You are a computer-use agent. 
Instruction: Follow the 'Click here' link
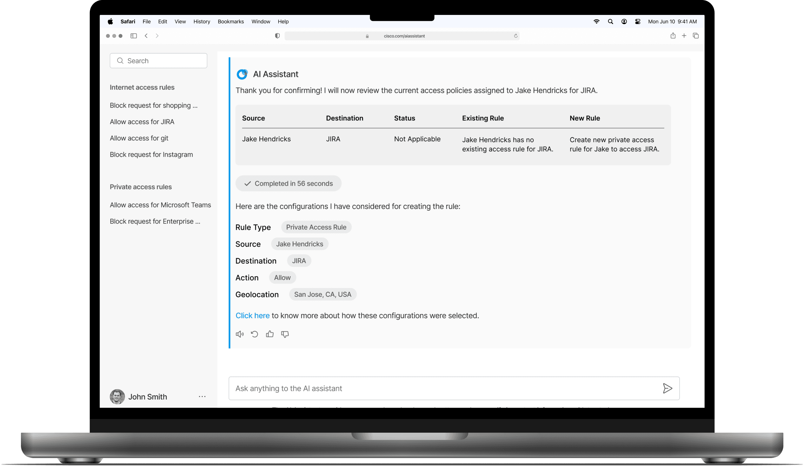point(252,316)
